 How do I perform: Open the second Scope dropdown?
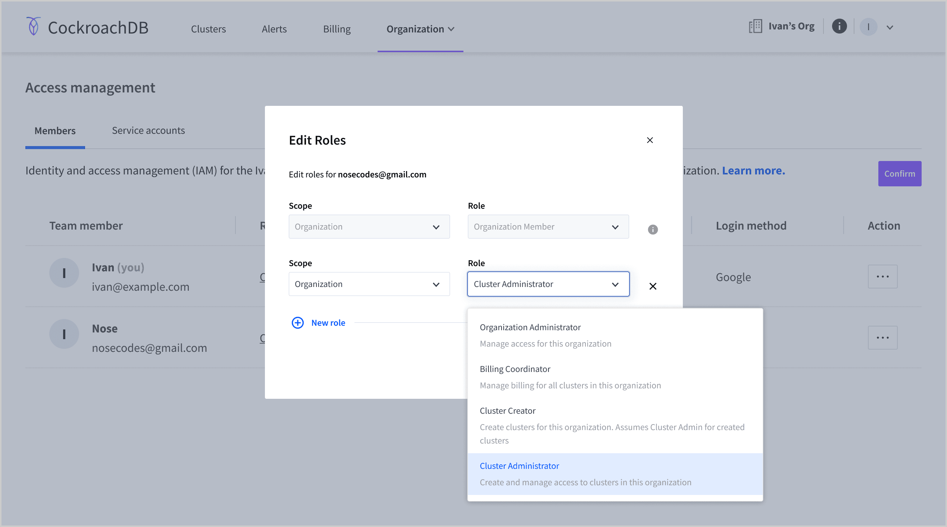coord(369,284)
